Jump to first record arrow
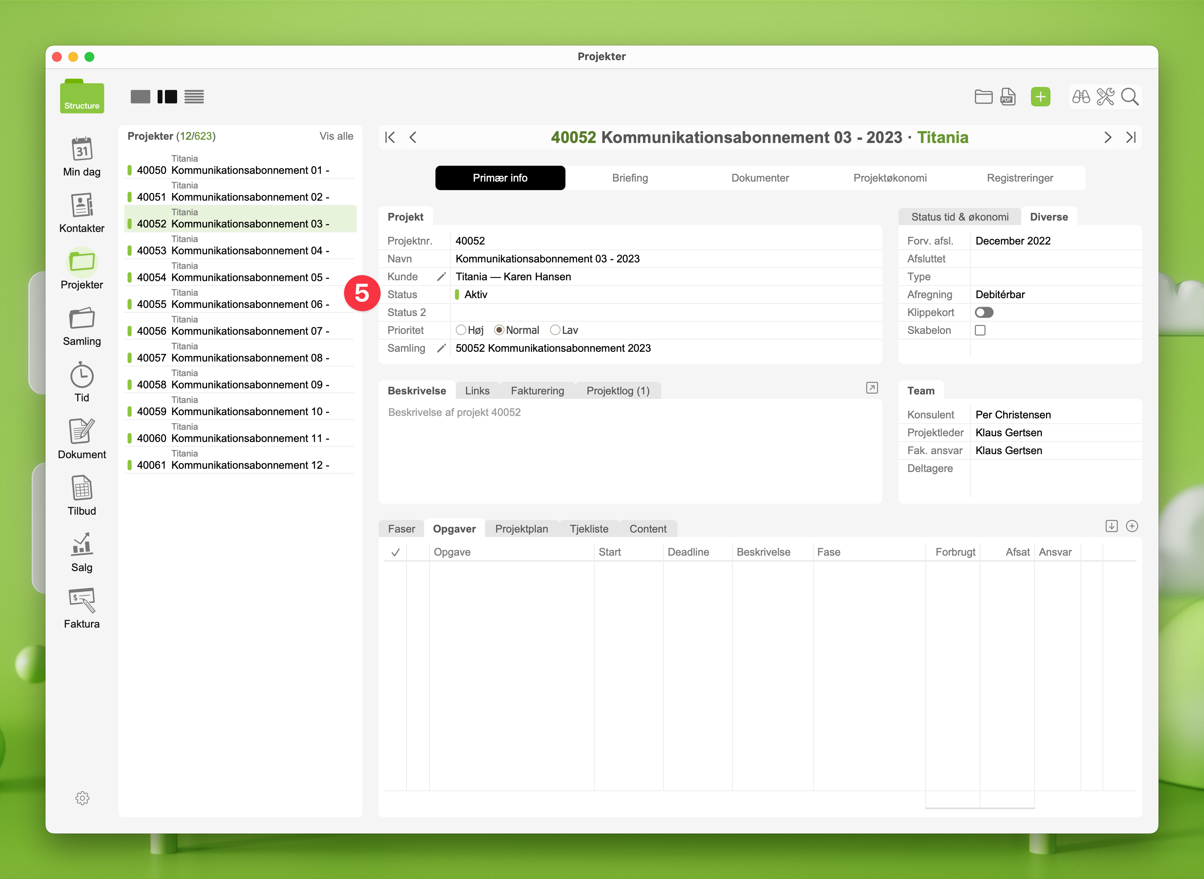This screenshot has height=879, width=1204. 390,138
